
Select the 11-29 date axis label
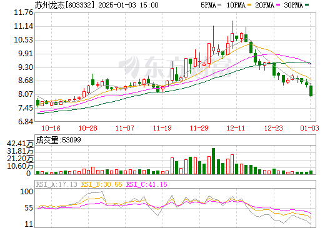pyautogui.click(x=199, y=128)
